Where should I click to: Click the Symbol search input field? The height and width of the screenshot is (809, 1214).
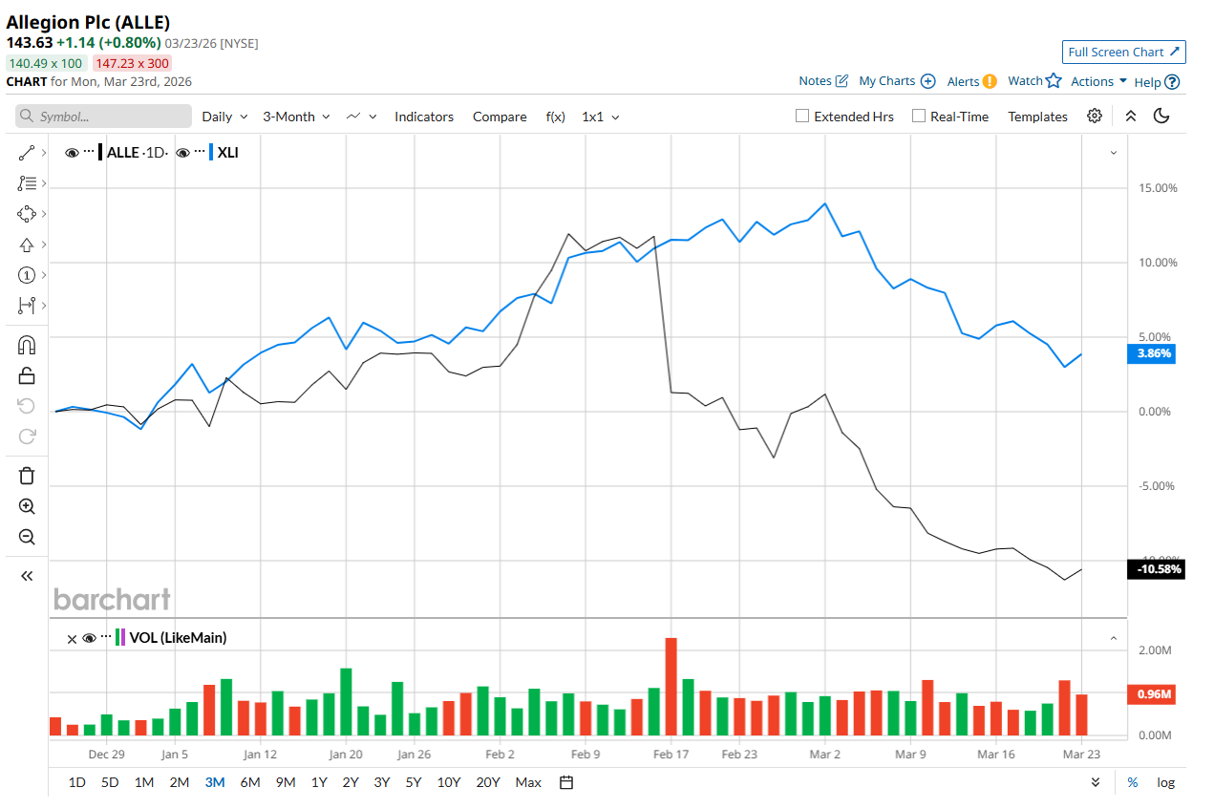[x=104, y=117]
